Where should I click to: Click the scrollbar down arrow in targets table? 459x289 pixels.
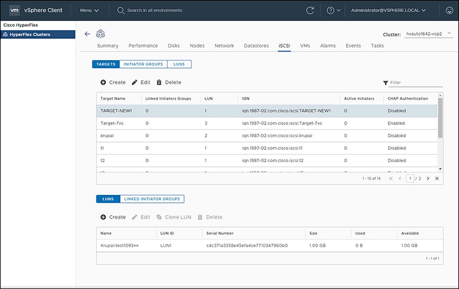click(440, 169)
